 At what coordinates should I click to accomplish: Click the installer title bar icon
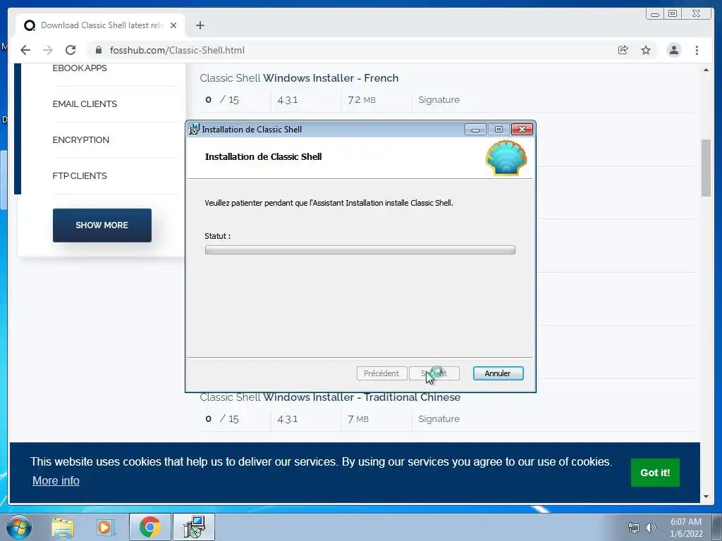195,130
